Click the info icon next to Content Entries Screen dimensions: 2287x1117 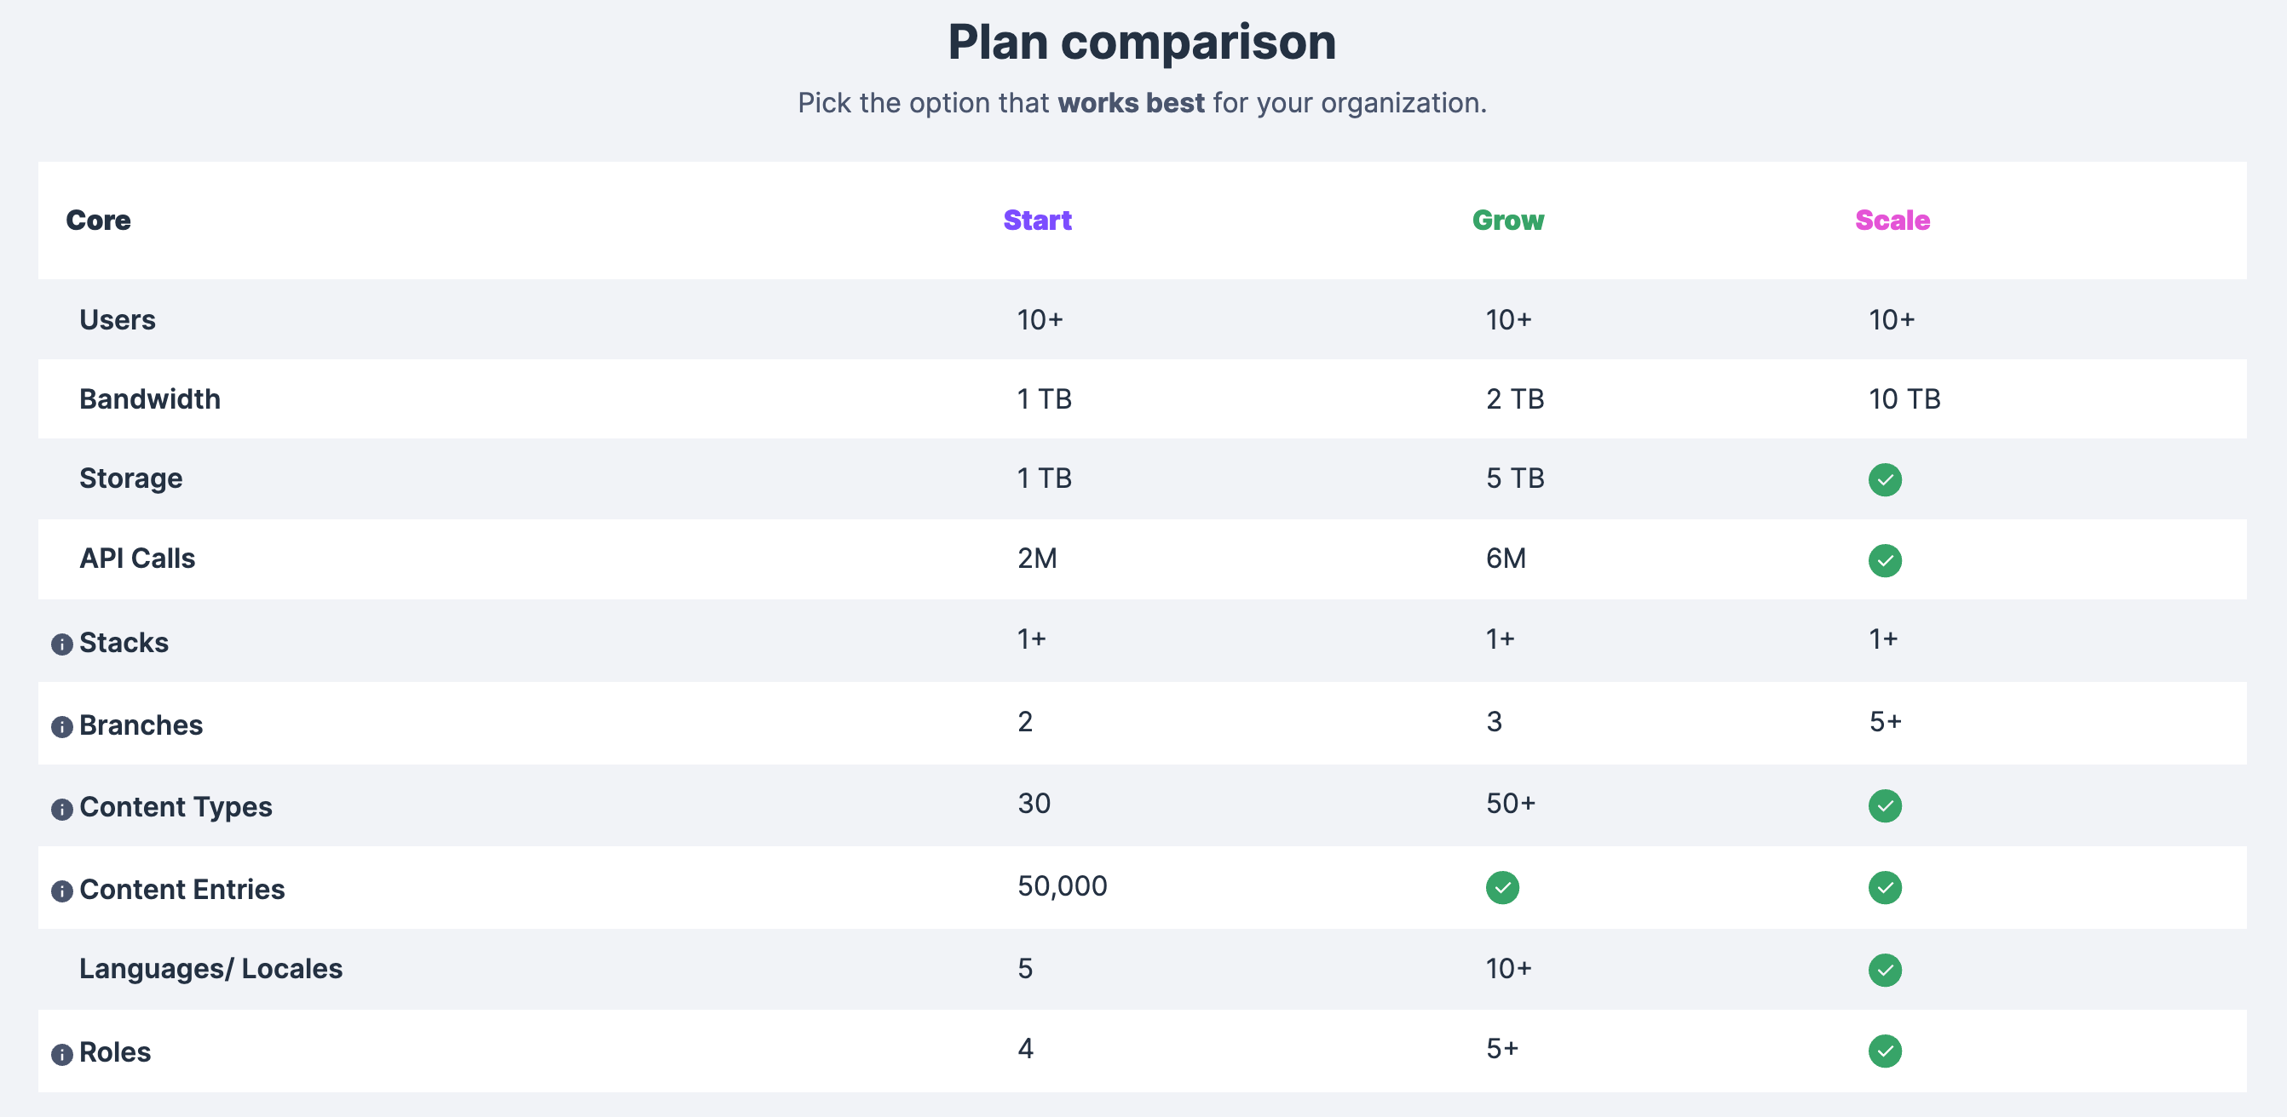61,891
